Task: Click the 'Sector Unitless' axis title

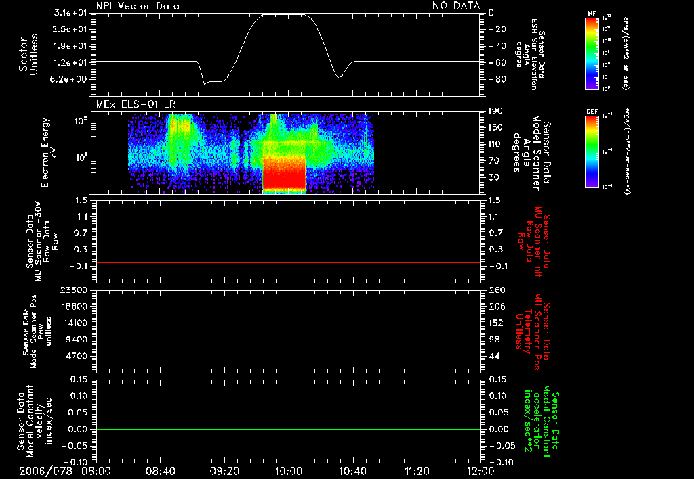Action: (28, 54)
